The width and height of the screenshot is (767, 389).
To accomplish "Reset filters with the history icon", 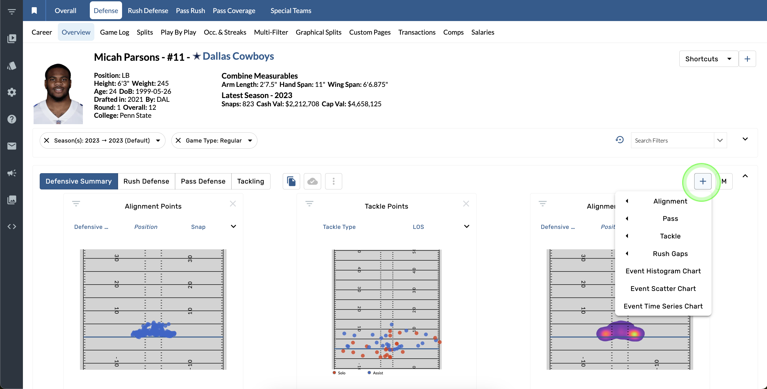I will (x=619, y=140).
